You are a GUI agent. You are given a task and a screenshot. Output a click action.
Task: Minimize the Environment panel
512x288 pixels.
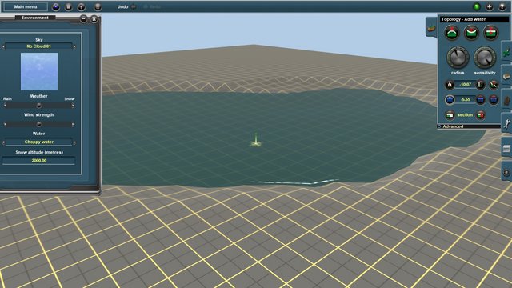(x=83, y=19)
